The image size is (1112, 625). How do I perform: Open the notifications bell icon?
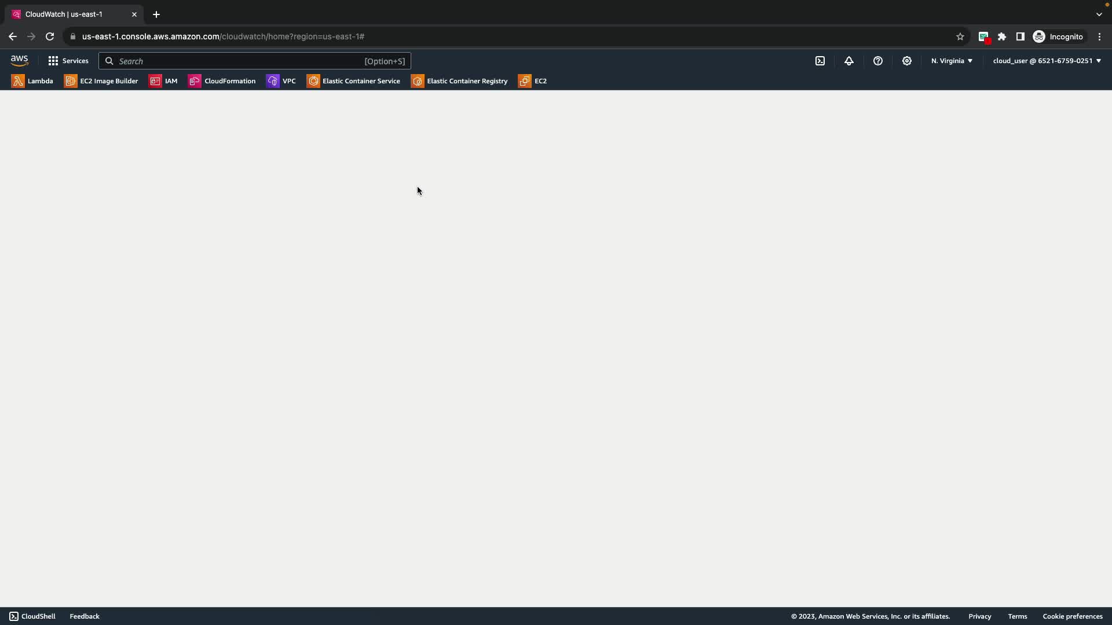pos(849,61)
